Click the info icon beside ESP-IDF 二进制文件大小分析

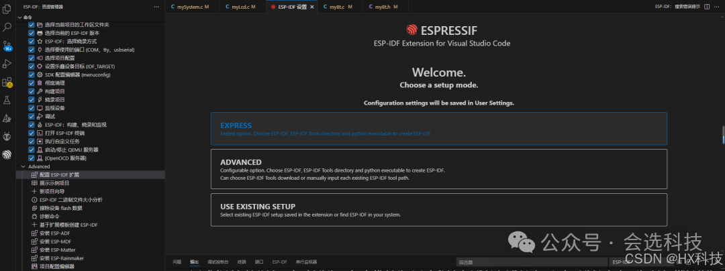[x=34, y=200]
